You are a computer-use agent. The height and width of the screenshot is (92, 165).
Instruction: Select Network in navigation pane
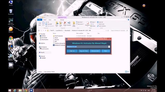click(42, 56)
